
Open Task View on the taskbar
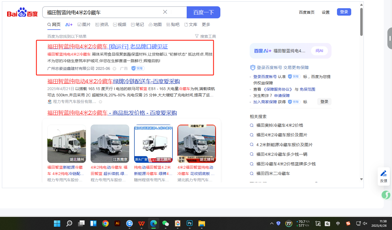[x=81, y=223]
